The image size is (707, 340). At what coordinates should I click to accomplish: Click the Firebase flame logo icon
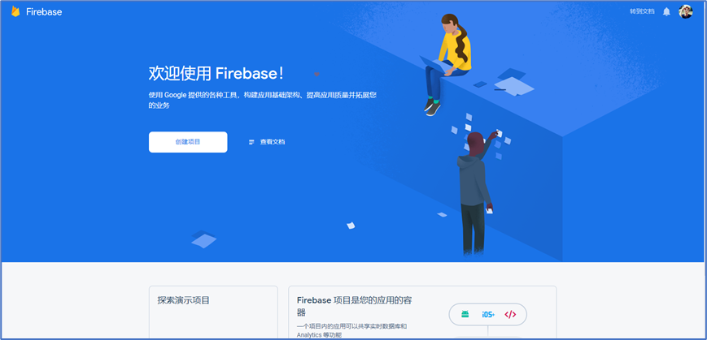[x=15, y=11]
